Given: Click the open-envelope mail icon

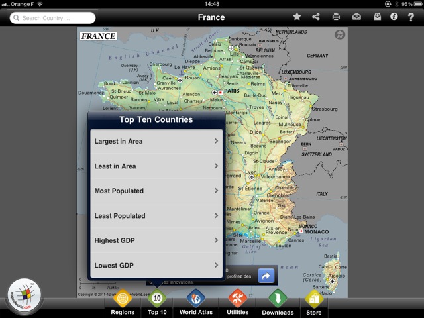Looking at the screenshot, I should click(356, 17).
